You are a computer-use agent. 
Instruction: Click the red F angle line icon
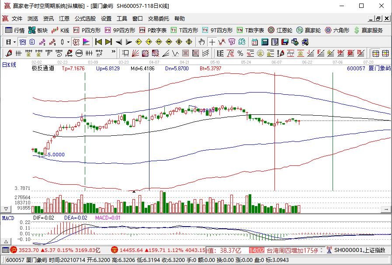click(x=320, y=53)
